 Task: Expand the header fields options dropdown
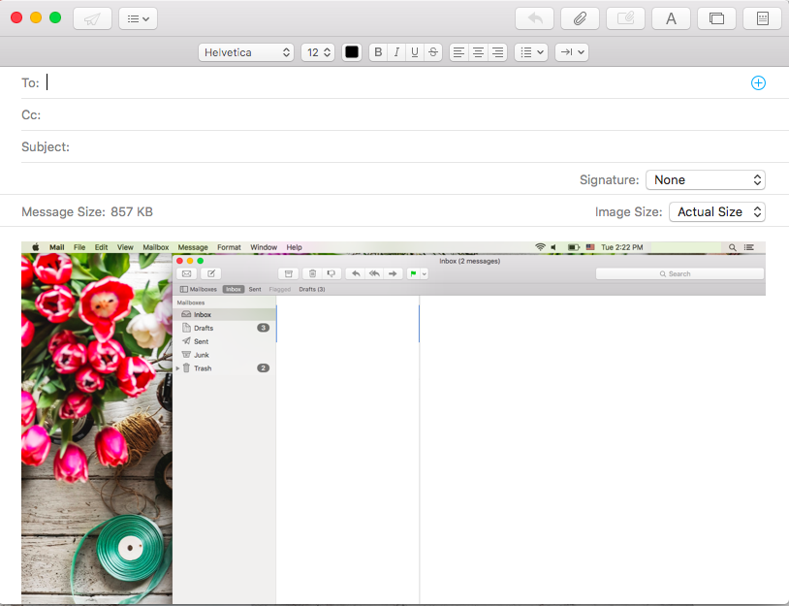click(138, 18)
